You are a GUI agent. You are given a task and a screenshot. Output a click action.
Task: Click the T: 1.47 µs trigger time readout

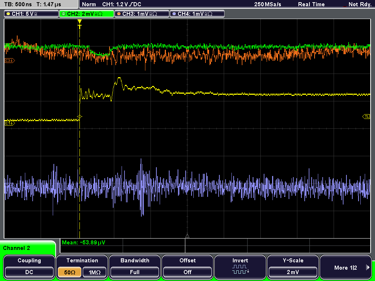[49, 4]
